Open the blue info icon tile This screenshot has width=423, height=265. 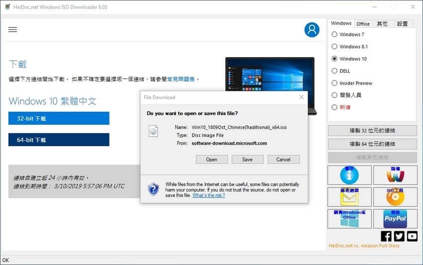349,175
